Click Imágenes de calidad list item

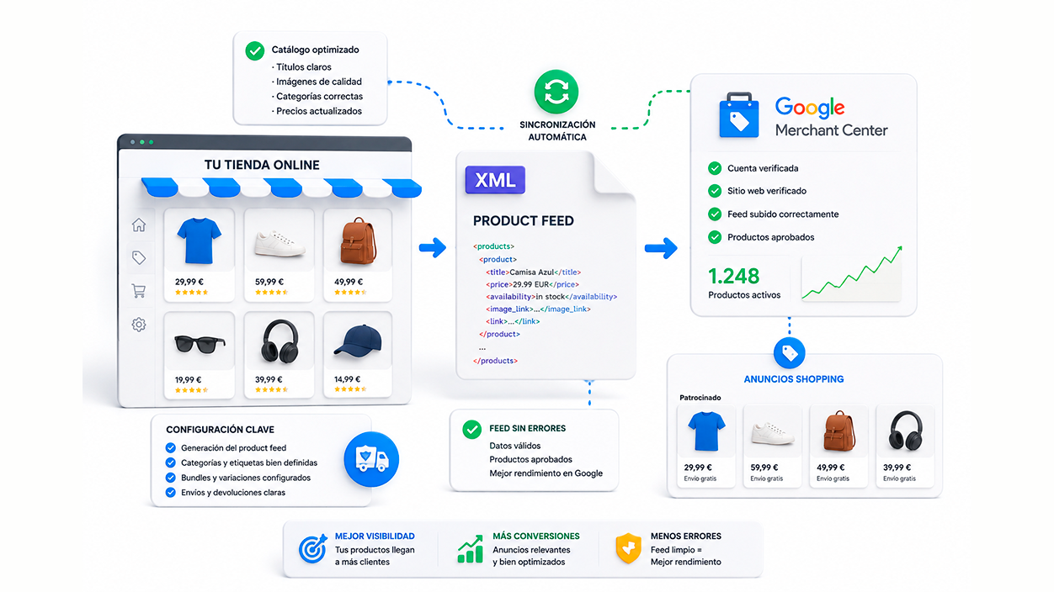(x=319, y=82)
